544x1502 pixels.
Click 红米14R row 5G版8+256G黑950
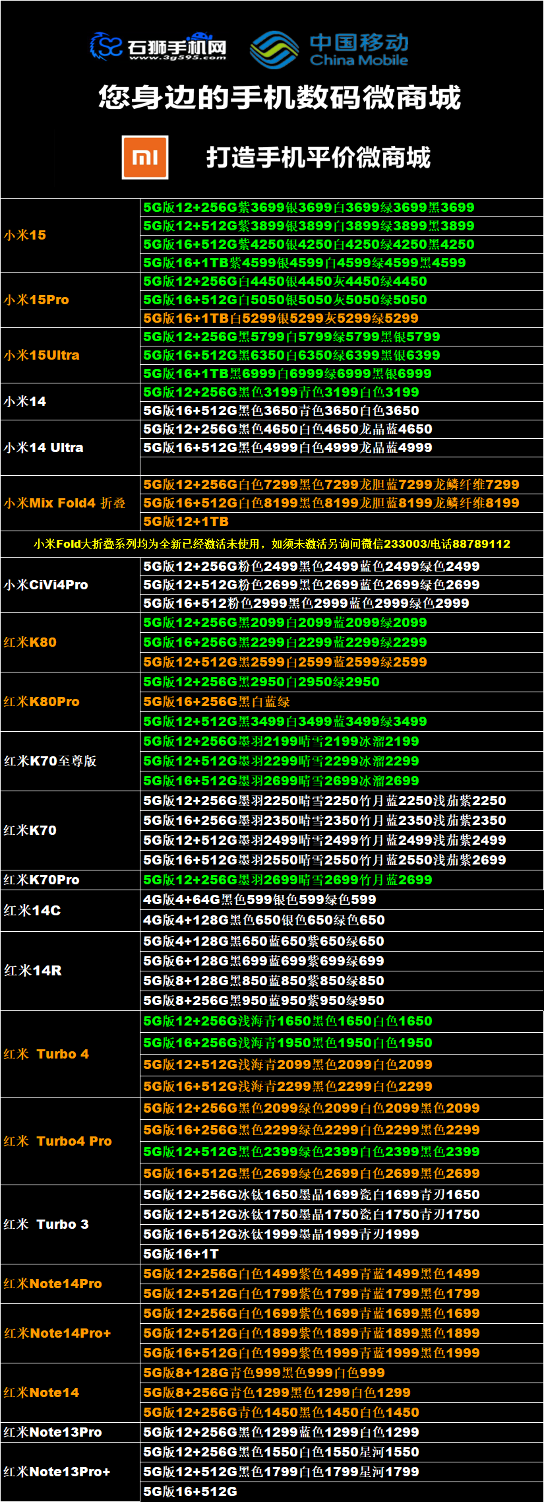coord(342,1000)
